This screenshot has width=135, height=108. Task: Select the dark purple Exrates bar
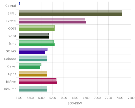[52, 22]
